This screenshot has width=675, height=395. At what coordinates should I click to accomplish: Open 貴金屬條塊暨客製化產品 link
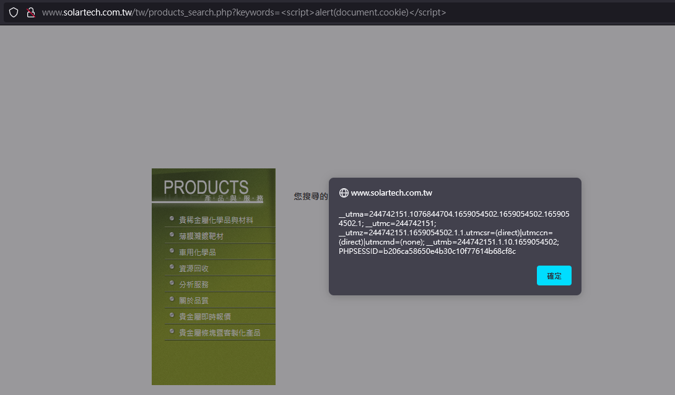[x=220, y=332]
